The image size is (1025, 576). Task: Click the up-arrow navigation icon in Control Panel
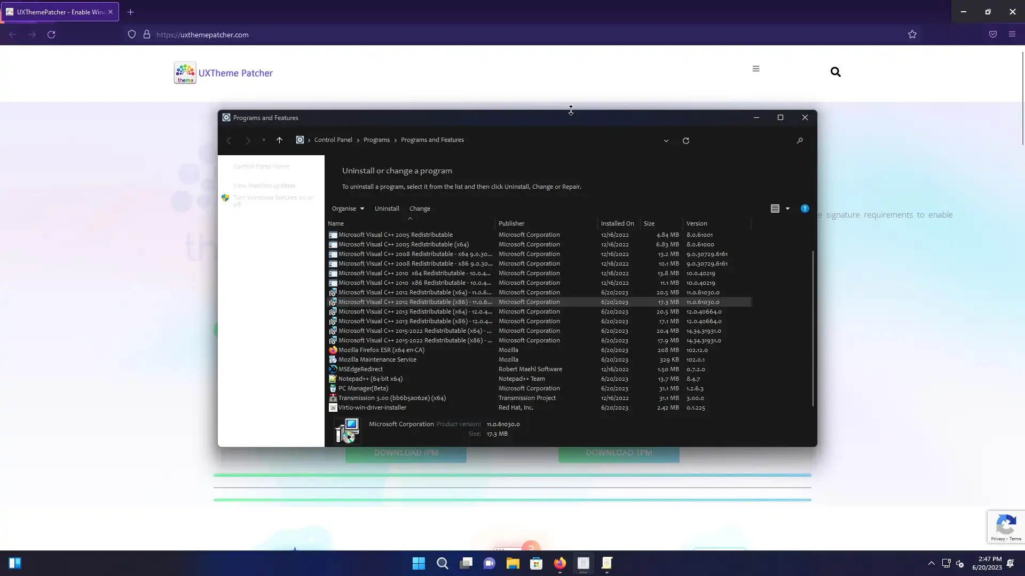[279, 140]
